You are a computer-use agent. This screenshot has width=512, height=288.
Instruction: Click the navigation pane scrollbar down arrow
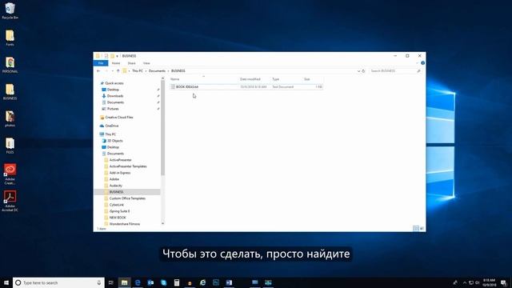(162, 223)
